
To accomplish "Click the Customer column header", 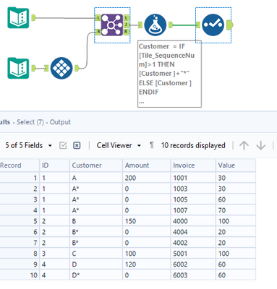I will point(96,165).
